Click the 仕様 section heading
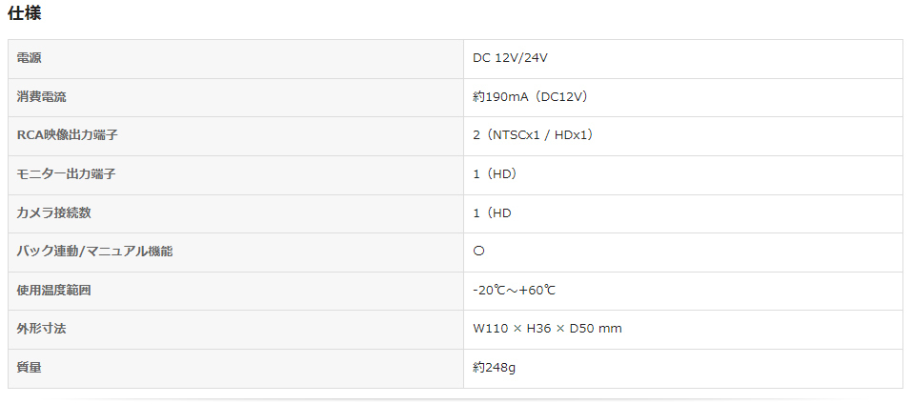Viewport: 912px width, 404px height. point(25,13)
